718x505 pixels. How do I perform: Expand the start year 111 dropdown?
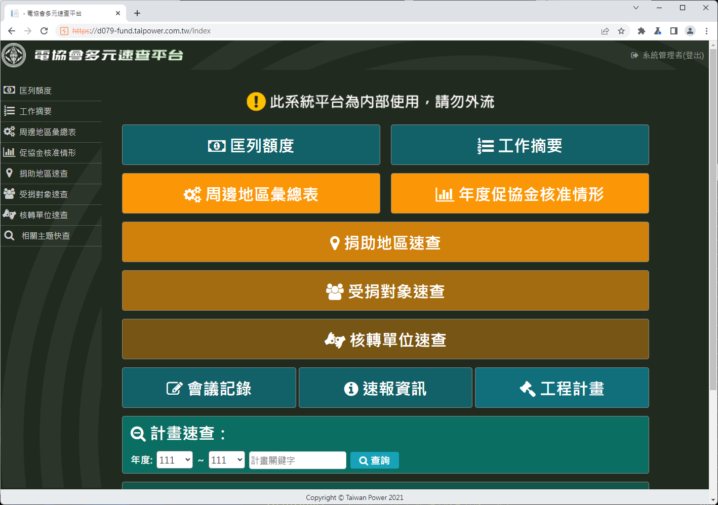(x=175, y=460)
